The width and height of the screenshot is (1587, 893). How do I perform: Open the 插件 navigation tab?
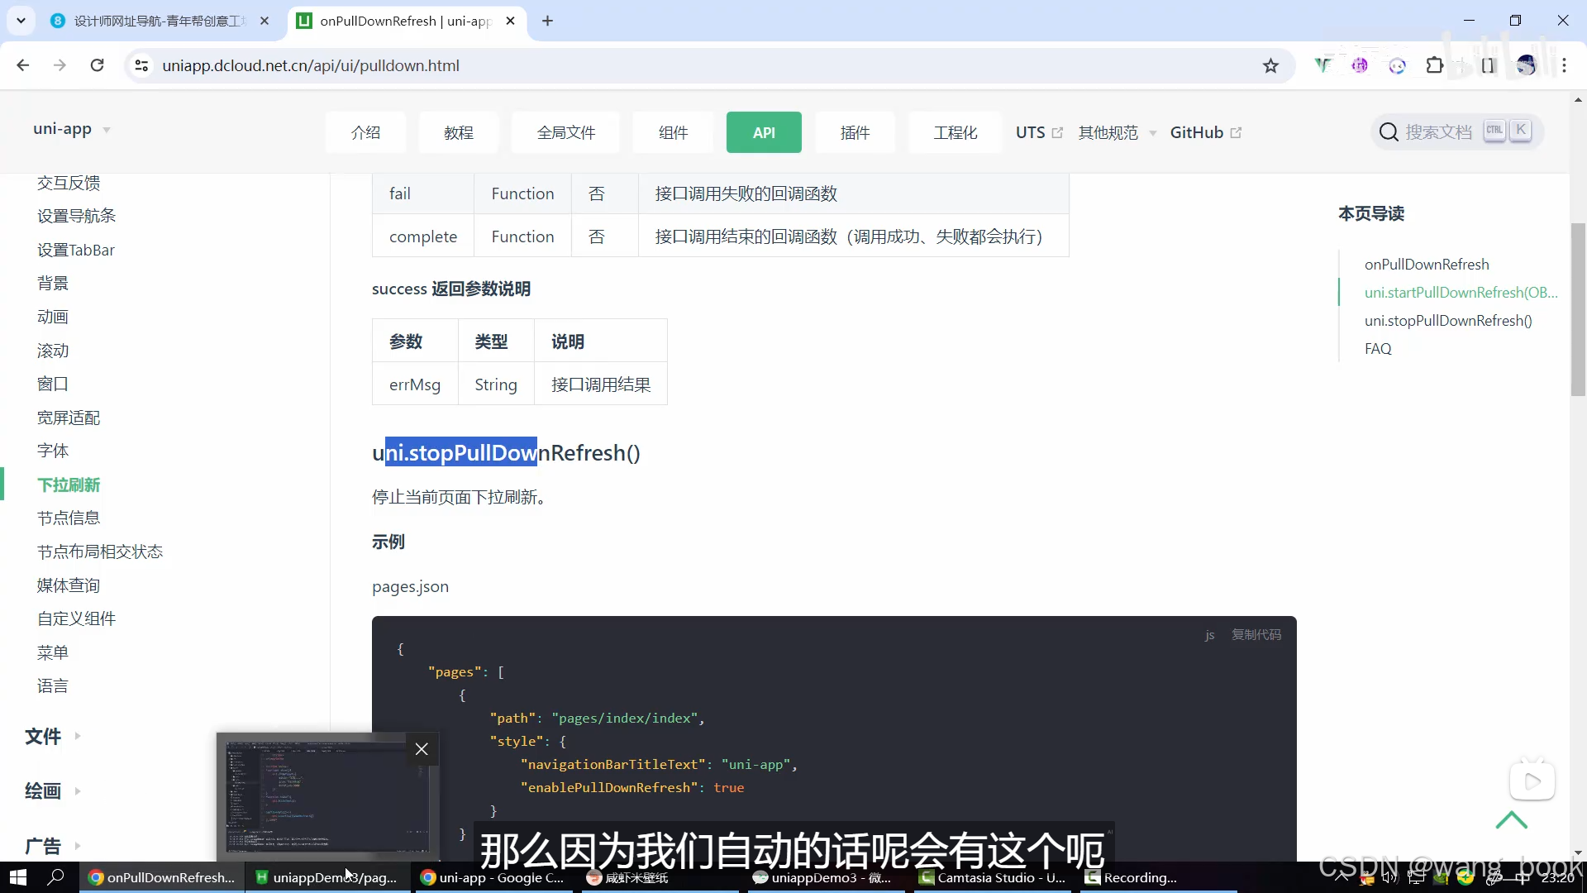tap(855, 132)
